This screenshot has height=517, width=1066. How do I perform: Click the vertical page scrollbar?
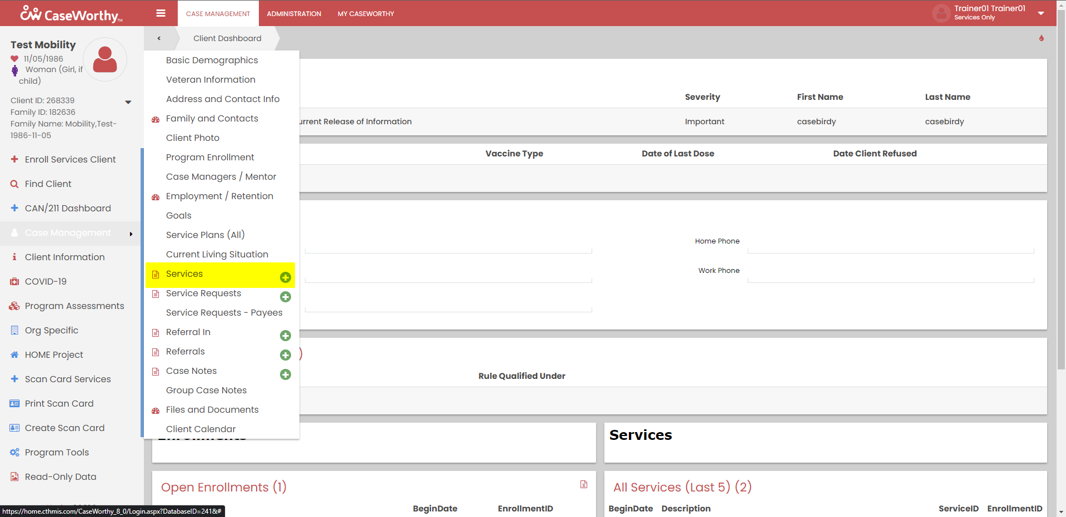click(1060, 222)
